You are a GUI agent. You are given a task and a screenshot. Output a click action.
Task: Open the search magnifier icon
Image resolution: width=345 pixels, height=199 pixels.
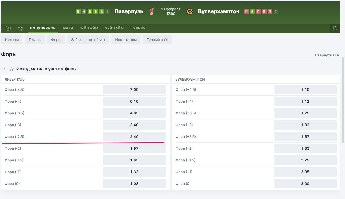pos(335,28)
